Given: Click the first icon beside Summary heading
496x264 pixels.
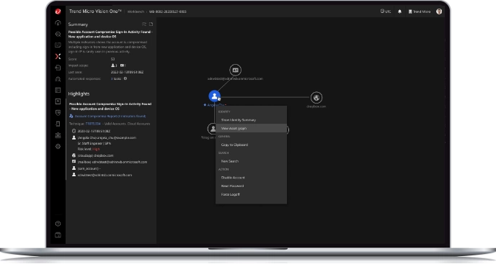Looking at the screenshot, I should [x=144, y=24].
